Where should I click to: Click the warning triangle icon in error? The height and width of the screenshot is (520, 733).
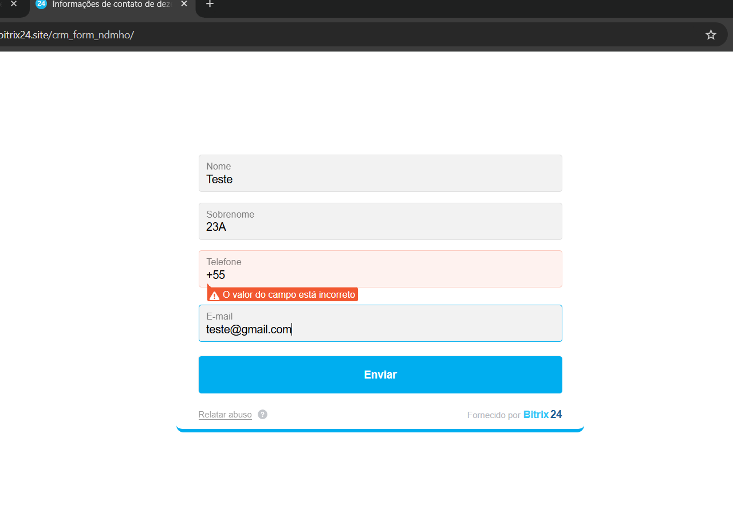[215, 296]
